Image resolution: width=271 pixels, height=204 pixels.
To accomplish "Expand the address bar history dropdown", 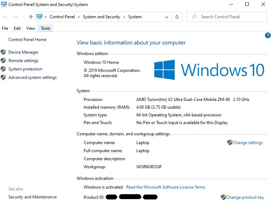I will (167, 17).
